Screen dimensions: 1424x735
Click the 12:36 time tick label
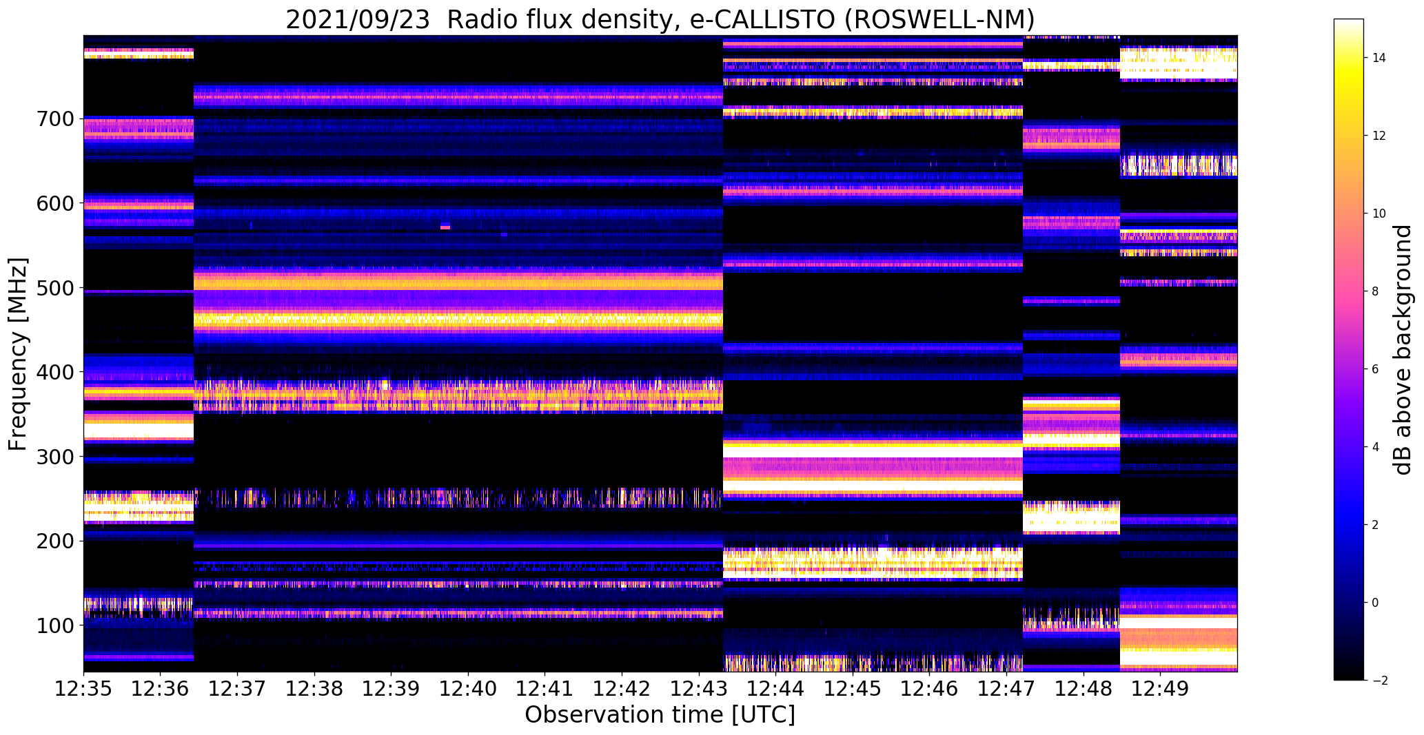[x=161, y=688]
